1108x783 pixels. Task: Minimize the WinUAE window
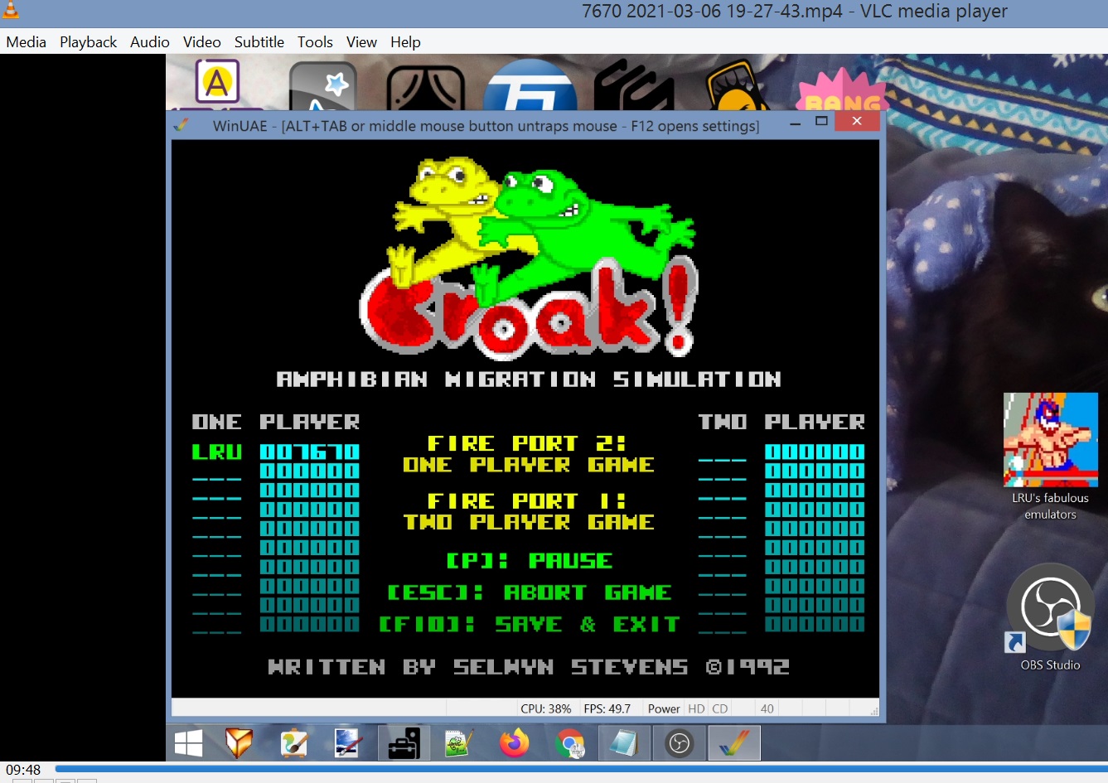796,122
